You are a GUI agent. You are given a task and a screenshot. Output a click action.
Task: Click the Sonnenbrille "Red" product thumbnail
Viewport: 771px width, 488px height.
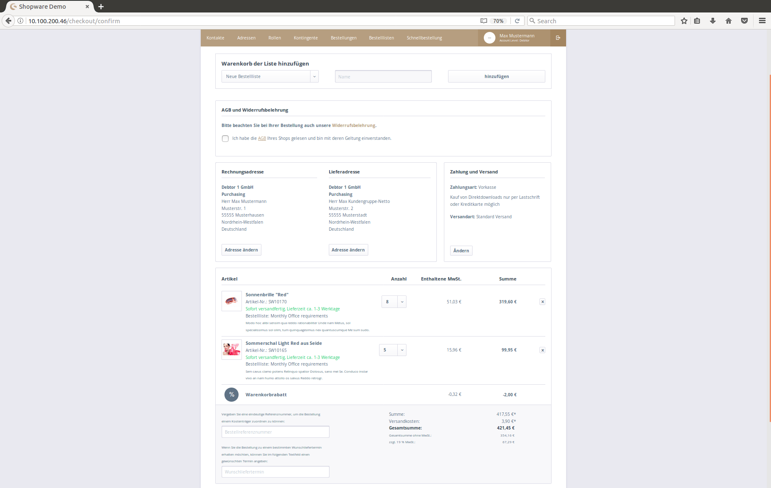[x=232, y=301]
